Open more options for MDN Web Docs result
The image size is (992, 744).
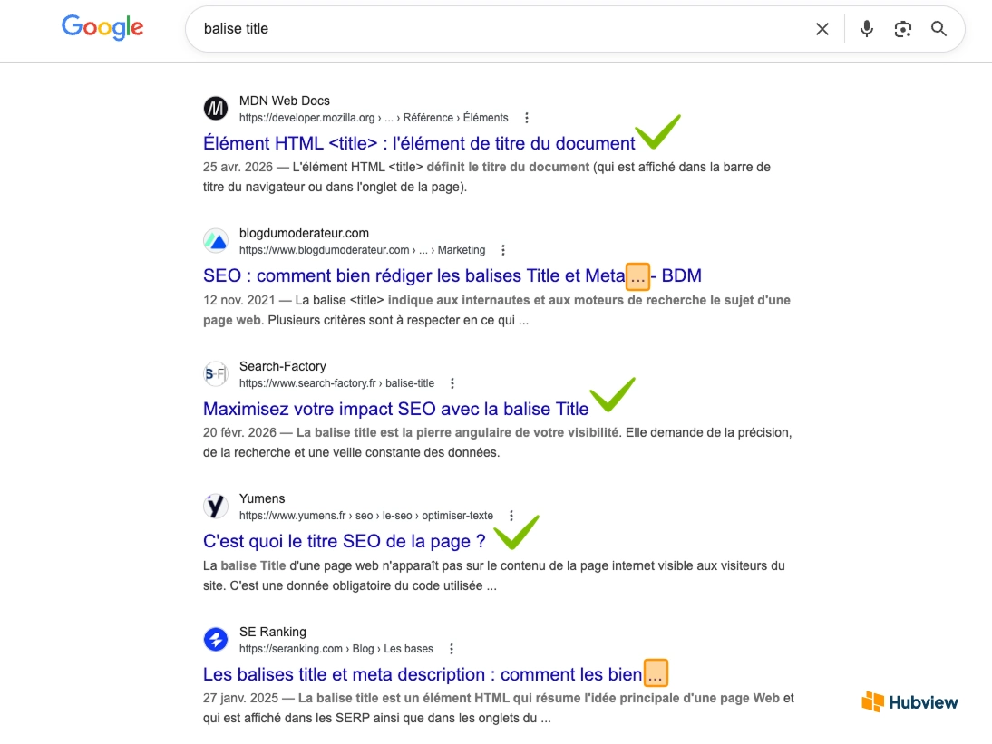click(526, 118)
